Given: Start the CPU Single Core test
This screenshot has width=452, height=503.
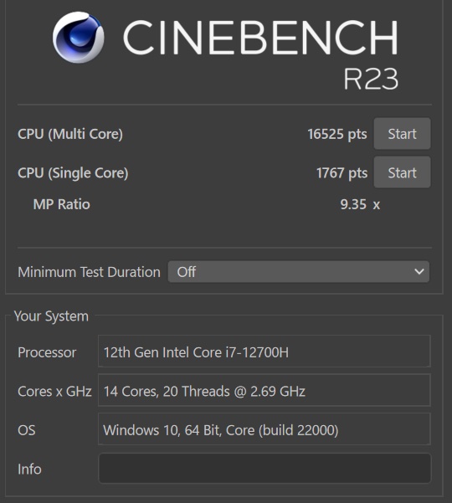Looking at the screenshot, I should tap(402, 172).
